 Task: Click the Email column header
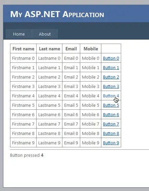71,49
